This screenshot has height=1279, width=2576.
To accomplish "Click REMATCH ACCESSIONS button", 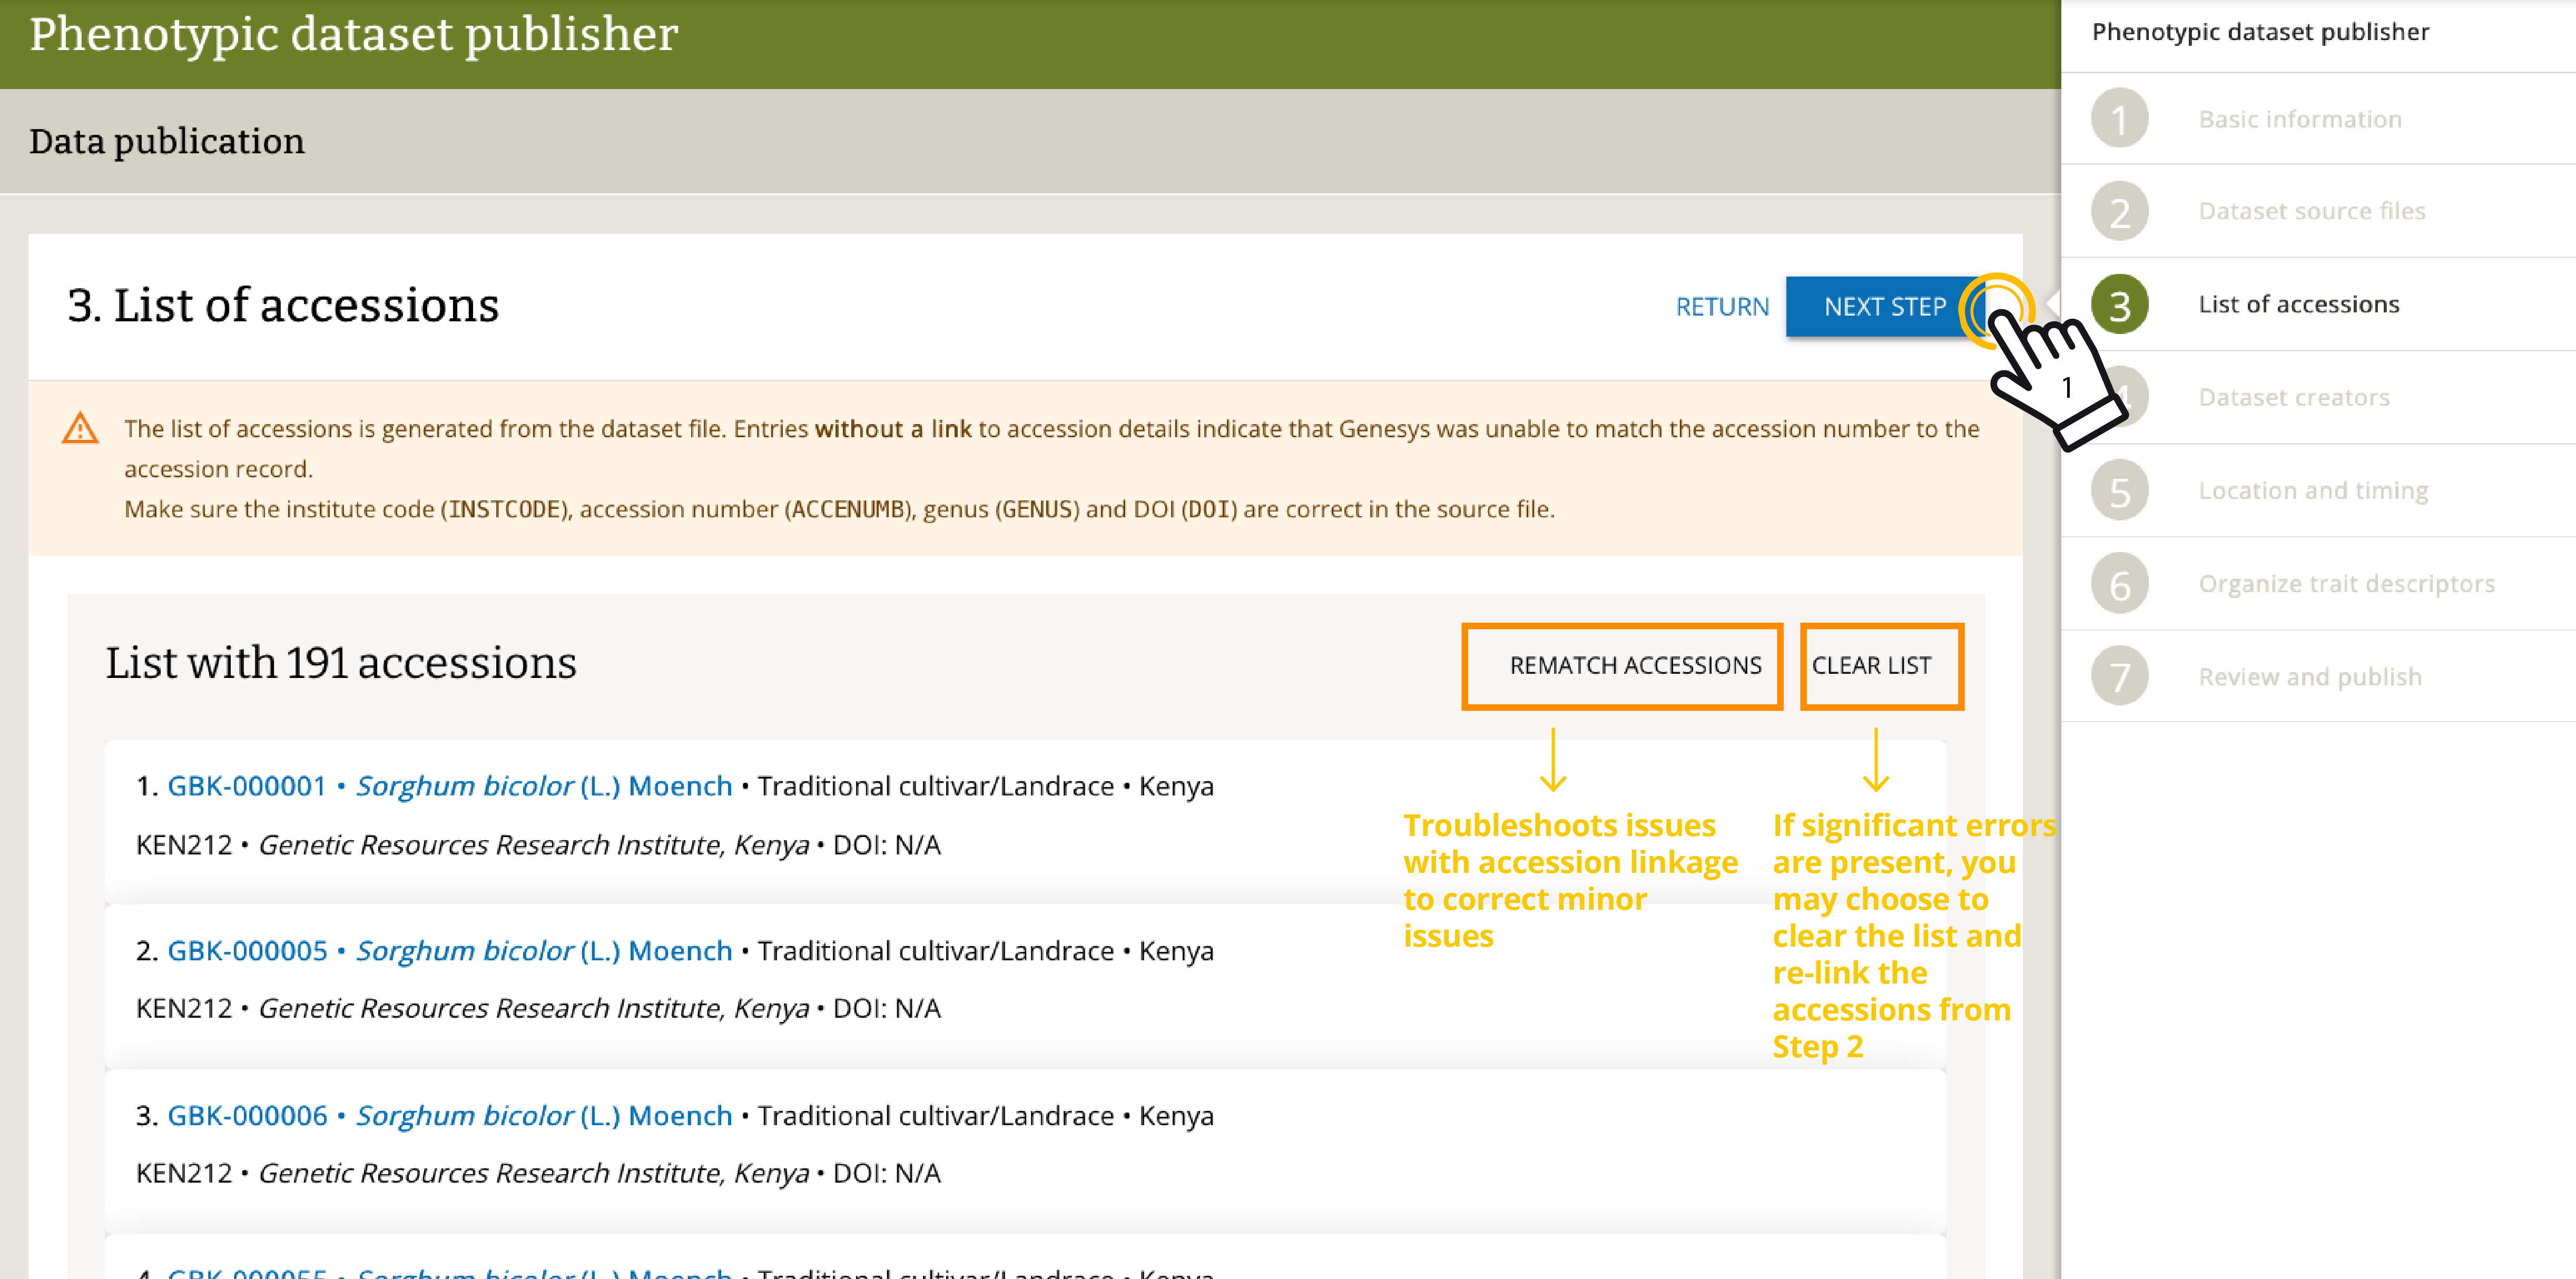I will pos(1635,665).
